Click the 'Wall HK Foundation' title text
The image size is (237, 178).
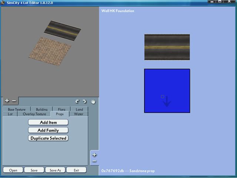tap(118, 11)
